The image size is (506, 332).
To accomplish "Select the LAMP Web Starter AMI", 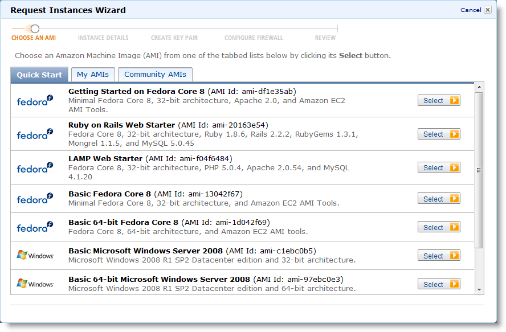I will pyautogui.click(x=439, y=167).
